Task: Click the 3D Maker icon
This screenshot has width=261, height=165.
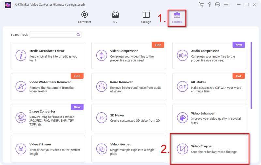Action: [101, 118]
